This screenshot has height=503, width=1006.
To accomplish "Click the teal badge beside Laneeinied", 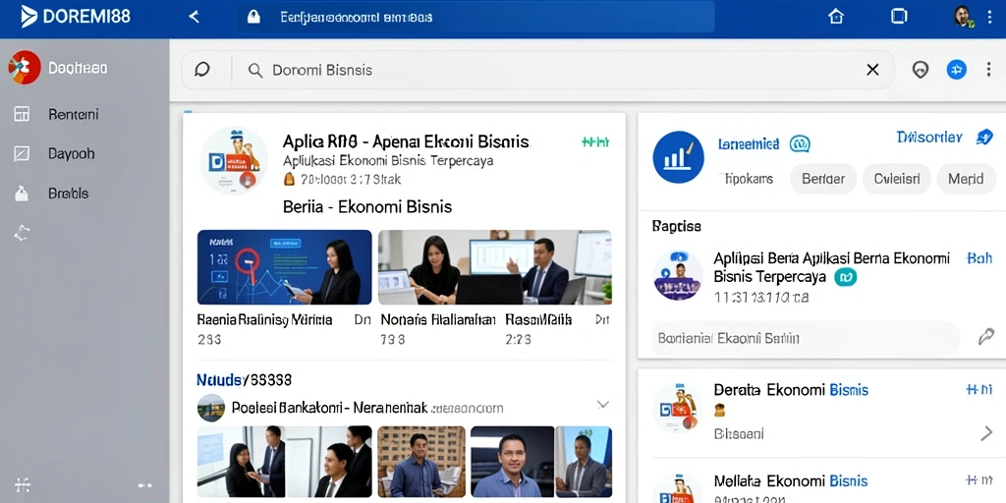I will pos(800,143).
